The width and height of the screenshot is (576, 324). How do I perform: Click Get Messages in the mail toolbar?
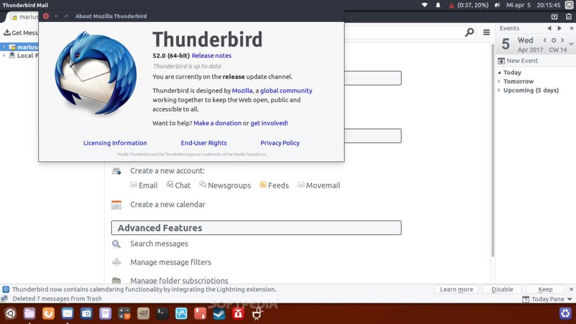21,33
